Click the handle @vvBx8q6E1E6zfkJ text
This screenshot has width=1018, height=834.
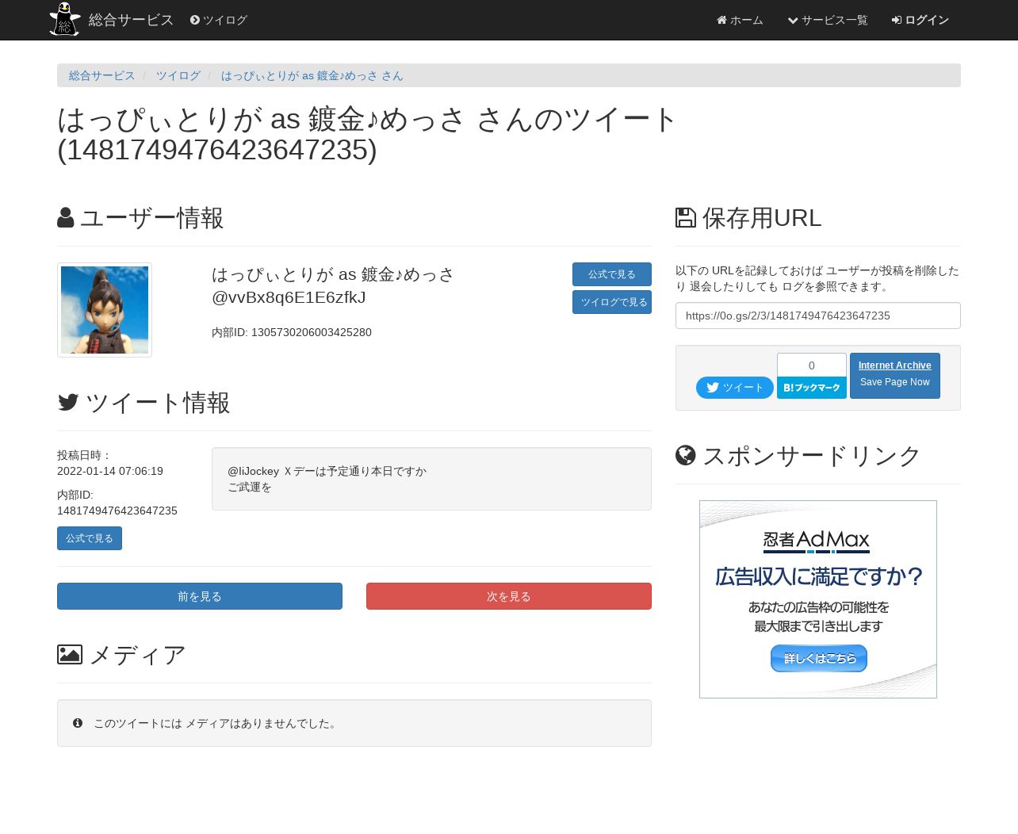289,297
